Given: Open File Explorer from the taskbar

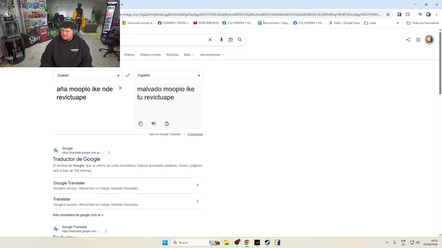Looking at the screenshot, I should click(227, 242).
